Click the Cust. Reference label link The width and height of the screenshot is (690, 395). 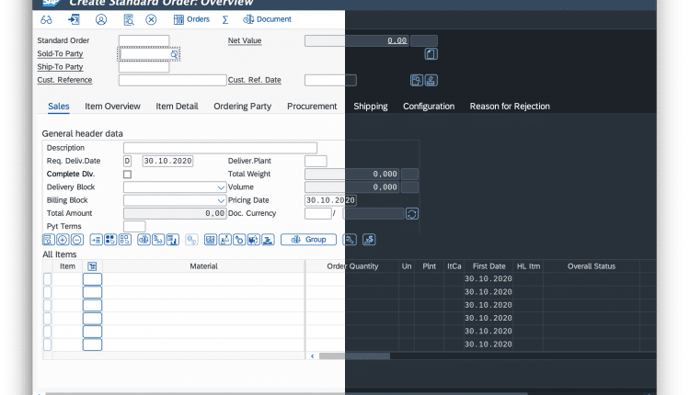click(x=64, y=80)
